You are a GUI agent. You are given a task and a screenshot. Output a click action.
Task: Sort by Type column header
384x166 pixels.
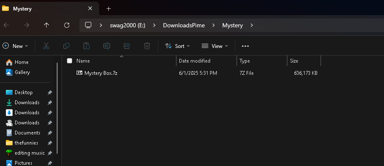coord(245,61)
